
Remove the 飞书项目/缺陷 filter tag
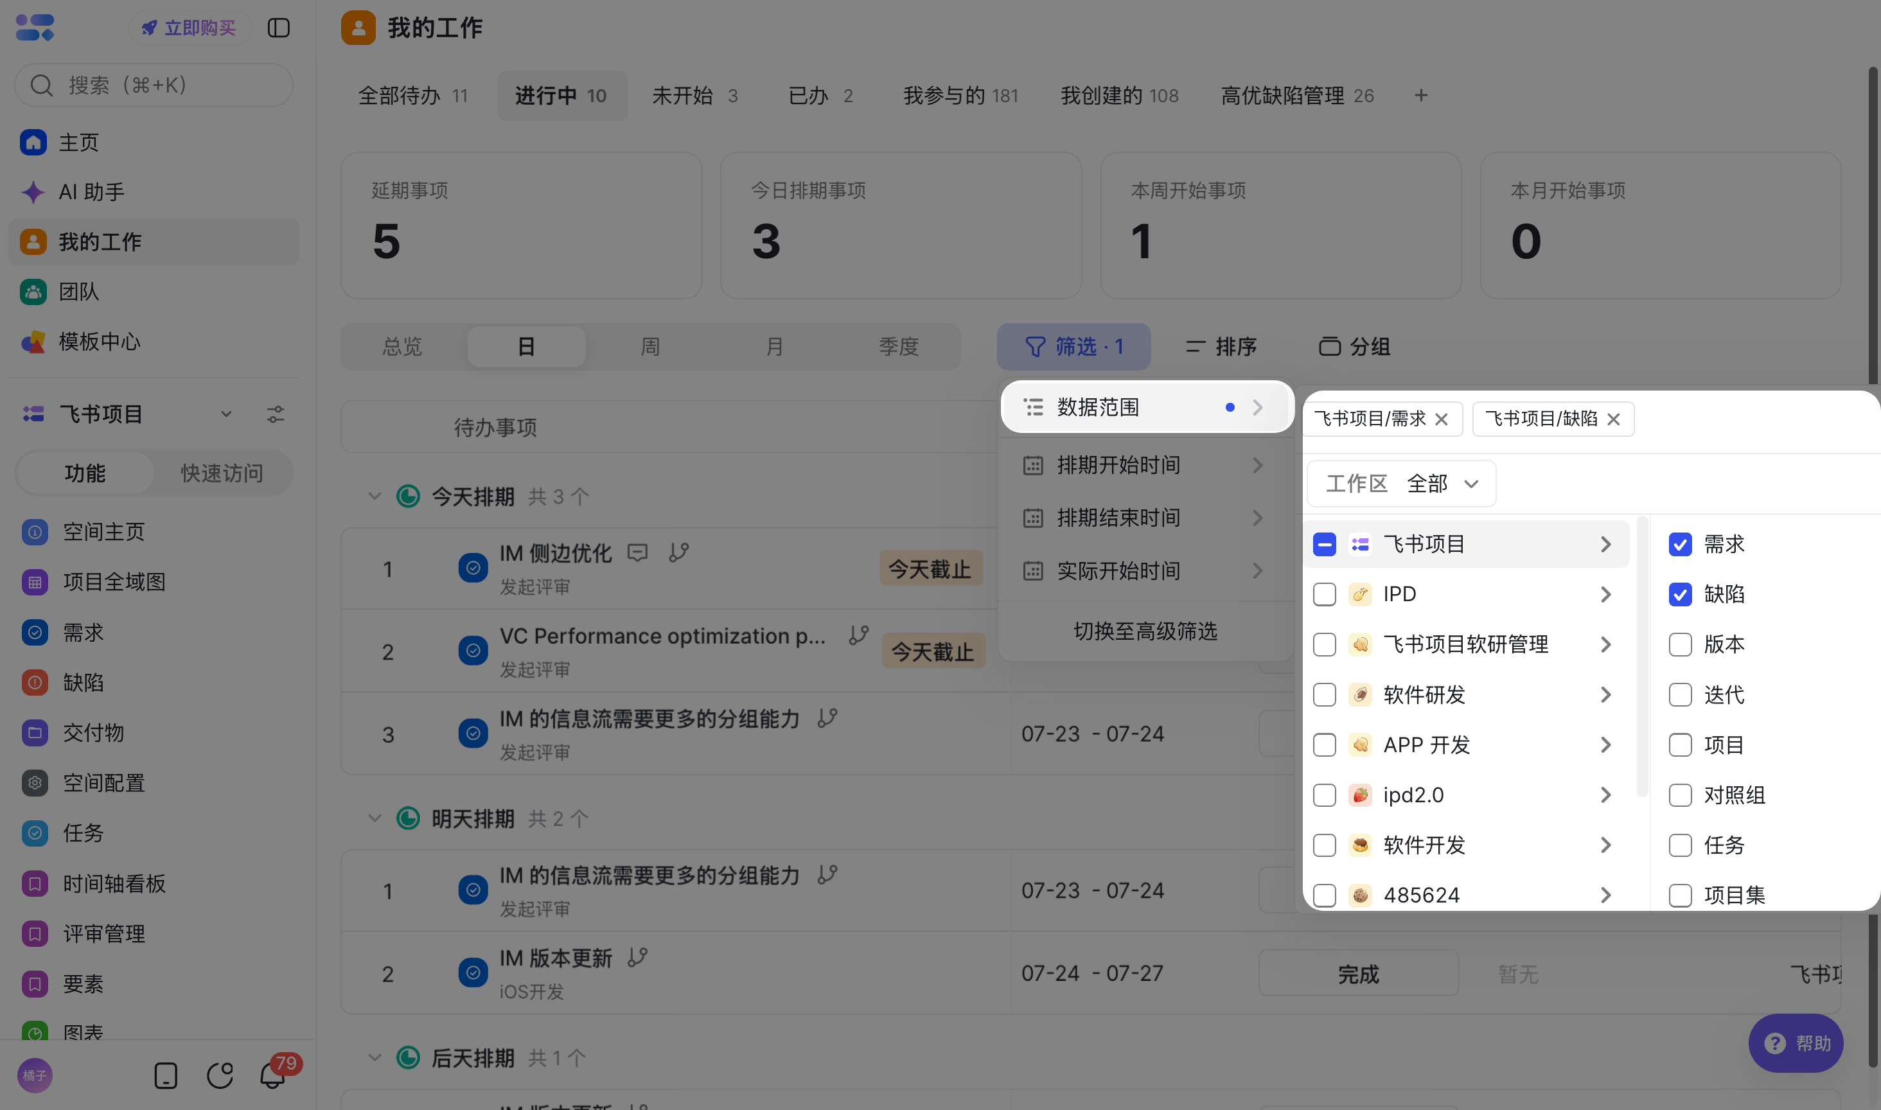click(1613, 419)
